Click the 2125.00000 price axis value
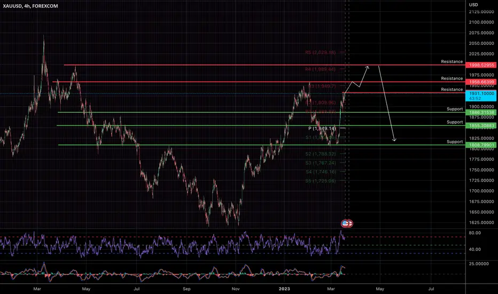 481,12
